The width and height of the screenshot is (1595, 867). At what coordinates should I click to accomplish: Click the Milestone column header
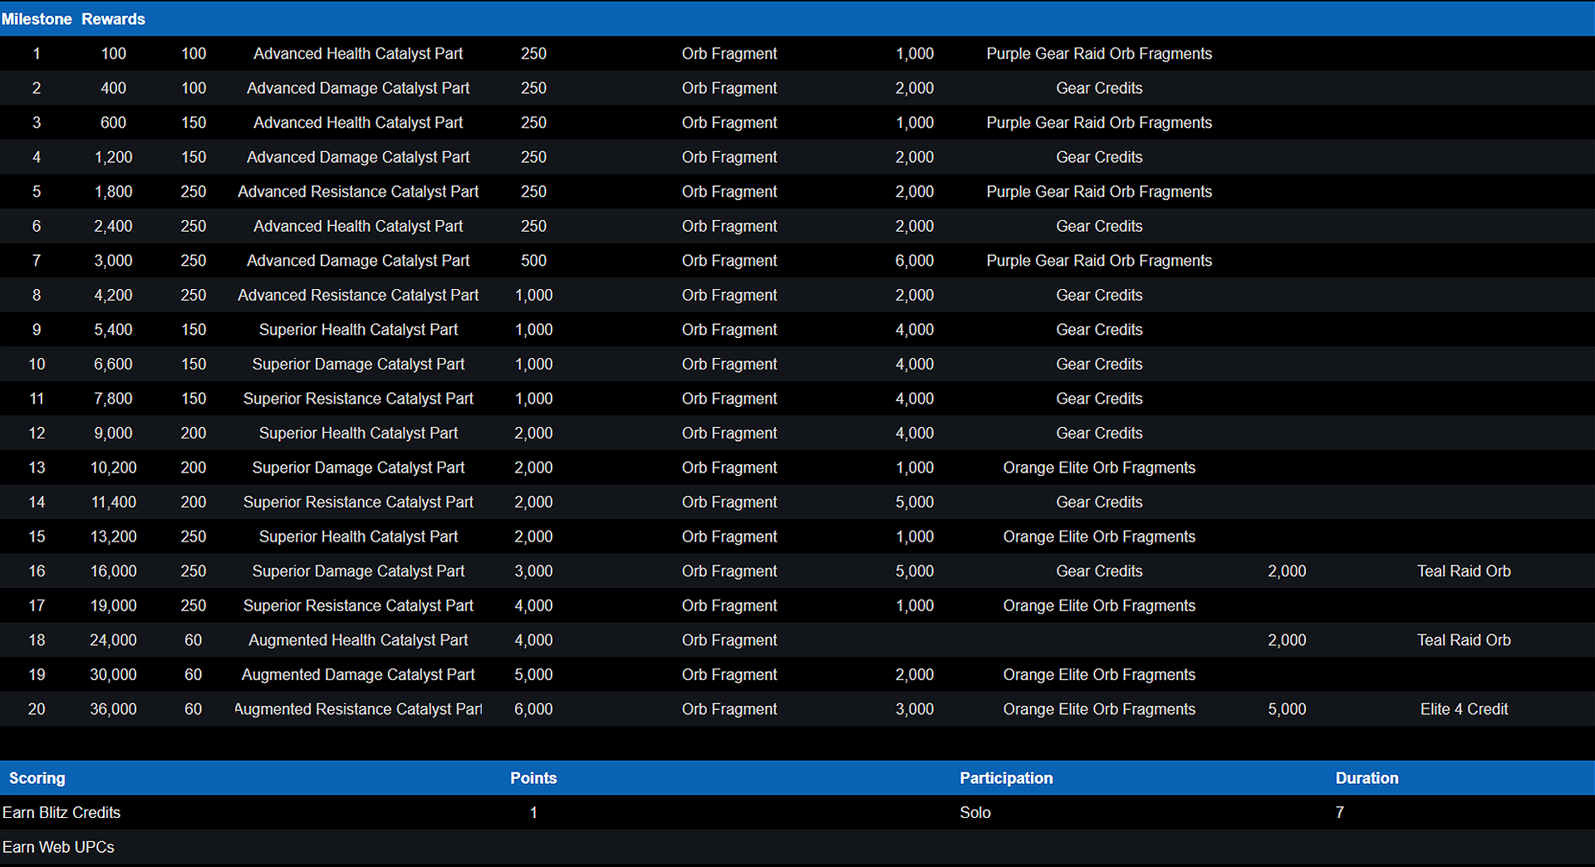pyautogui.click(x=37, y=19)
